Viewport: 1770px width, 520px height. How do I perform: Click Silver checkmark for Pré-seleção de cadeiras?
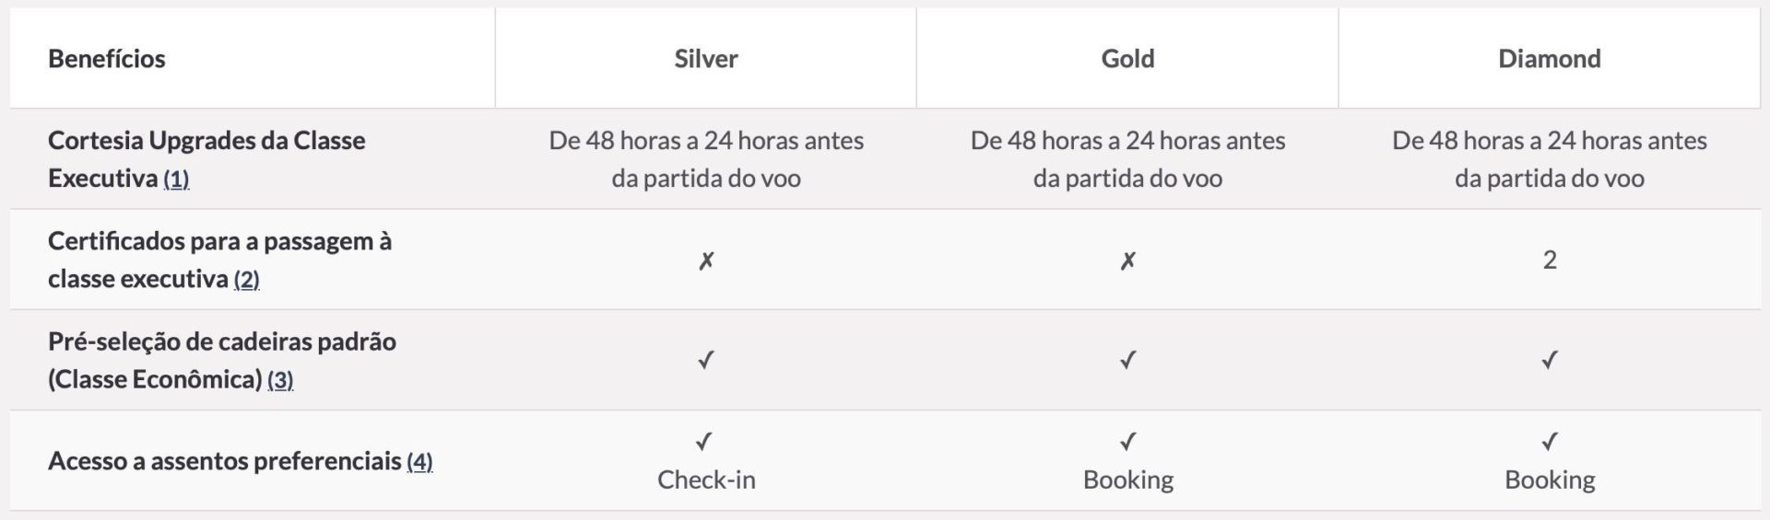coord(706,360)
